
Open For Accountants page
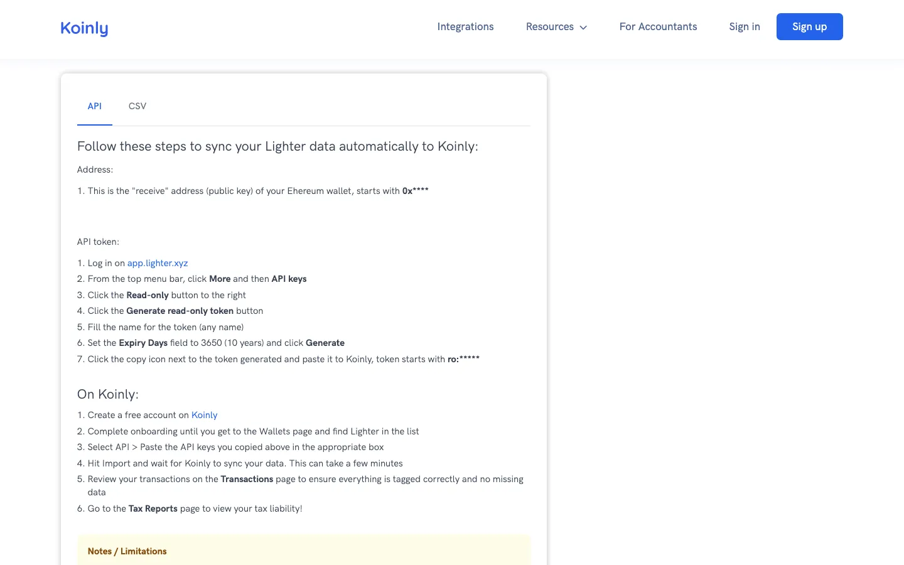point(658,26)
